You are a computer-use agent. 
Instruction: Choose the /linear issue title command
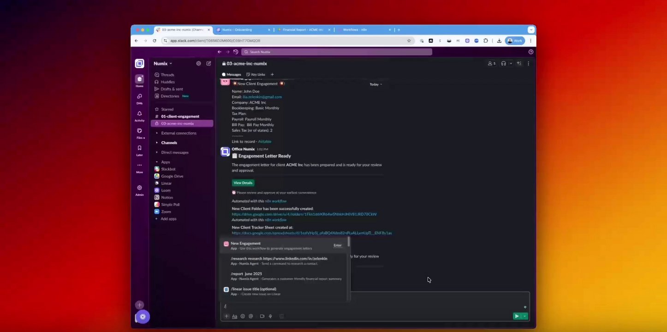284,291
